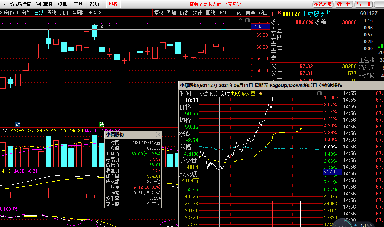Select the 月线 chart period
This screenshot has height=227, width=384.
tap(64, 13)
